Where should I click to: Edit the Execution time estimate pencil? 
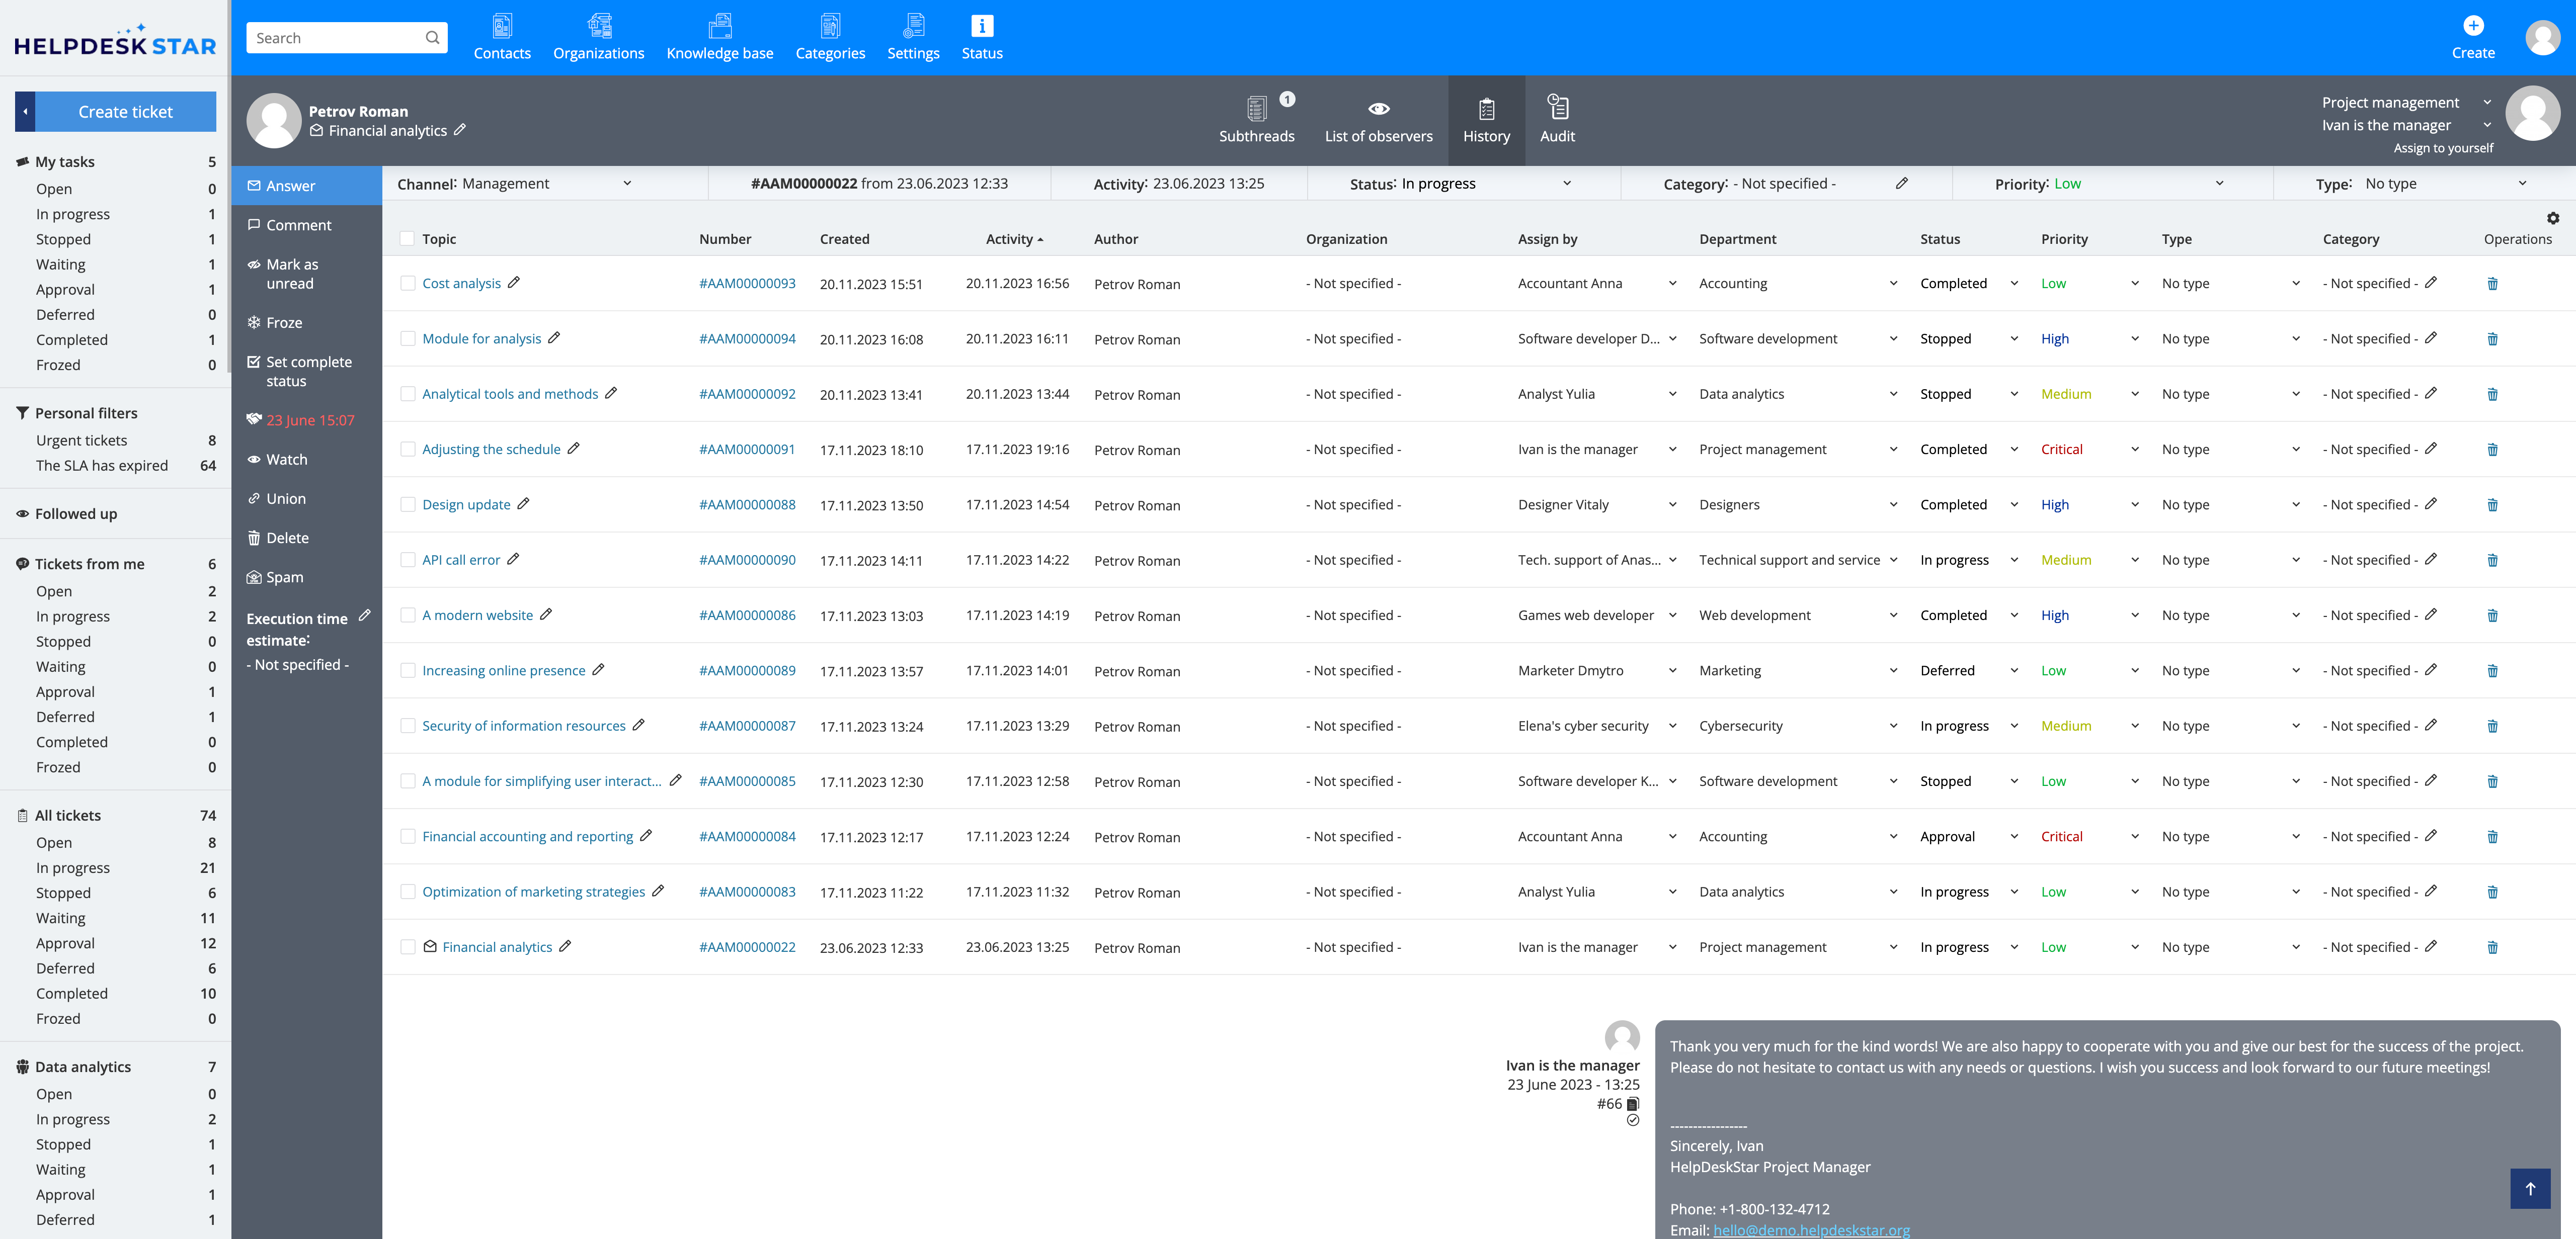(364, 615)
